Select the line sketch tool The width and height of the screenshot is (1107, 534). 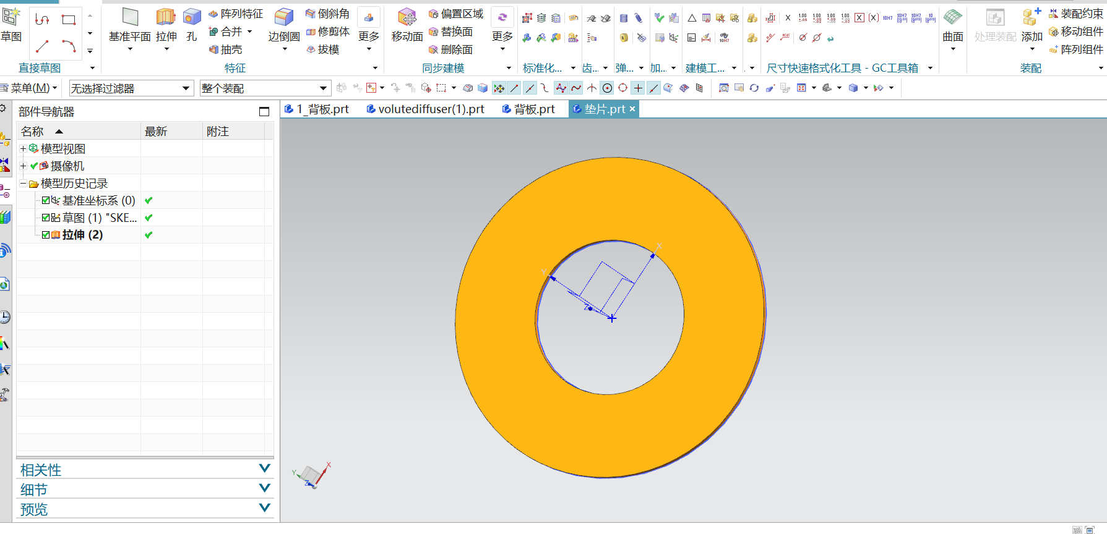click(42, 46)
